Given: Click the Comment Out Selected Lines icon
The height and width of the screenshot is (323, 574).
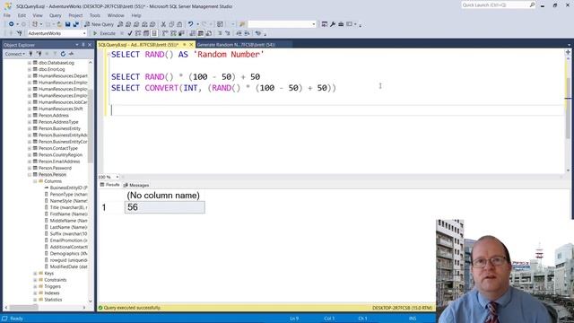Looking at the screenshot, I should (220, 33).
